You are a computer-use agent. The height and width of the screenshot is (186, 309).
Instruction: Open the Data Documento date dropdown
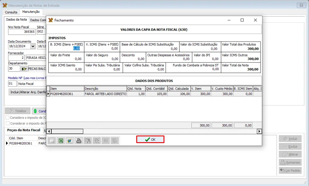[x=33, y=46]
